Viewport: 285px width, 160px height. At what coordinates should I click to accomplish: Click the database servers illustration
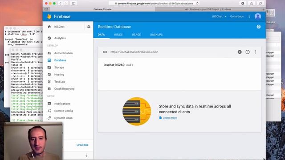tap(137, 111)
